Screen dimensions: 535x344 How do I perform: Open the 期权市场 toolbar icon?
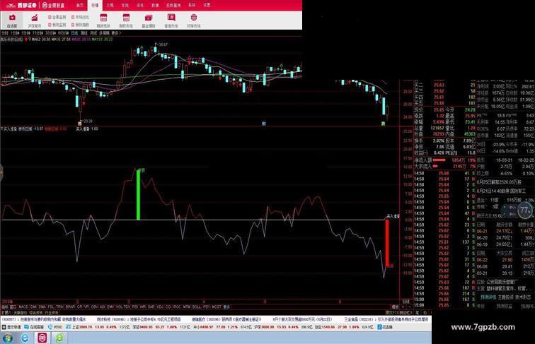126,20
